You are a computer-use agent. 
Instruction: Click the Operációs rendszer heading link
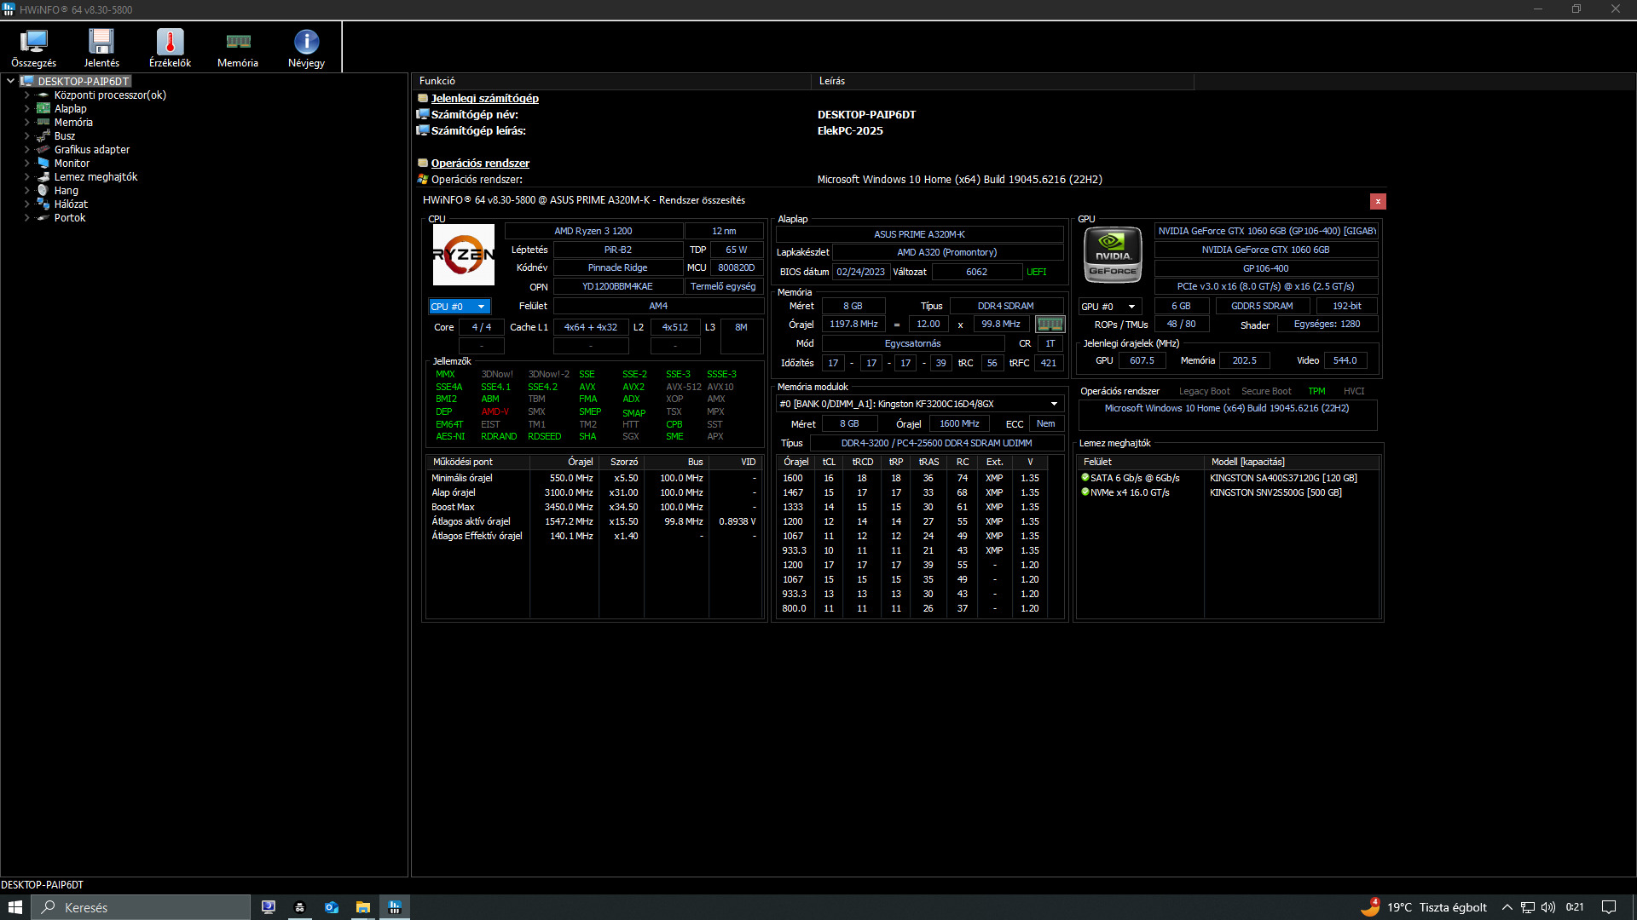(x=480, y=163)
